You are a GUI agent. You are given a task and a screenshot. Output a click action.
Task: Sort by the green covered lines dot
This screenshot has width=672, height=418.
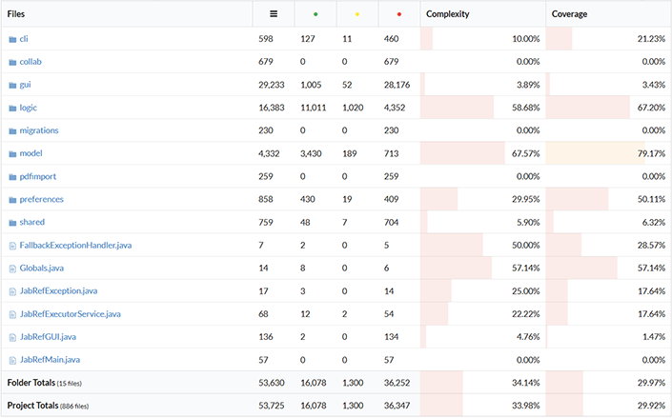click(315, 14)
